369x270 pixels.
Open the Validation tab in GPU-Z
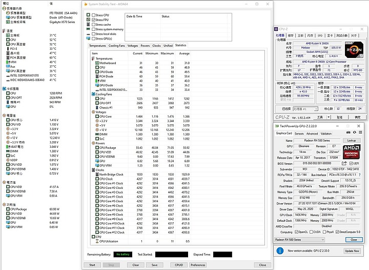click(x=326, y=133)
